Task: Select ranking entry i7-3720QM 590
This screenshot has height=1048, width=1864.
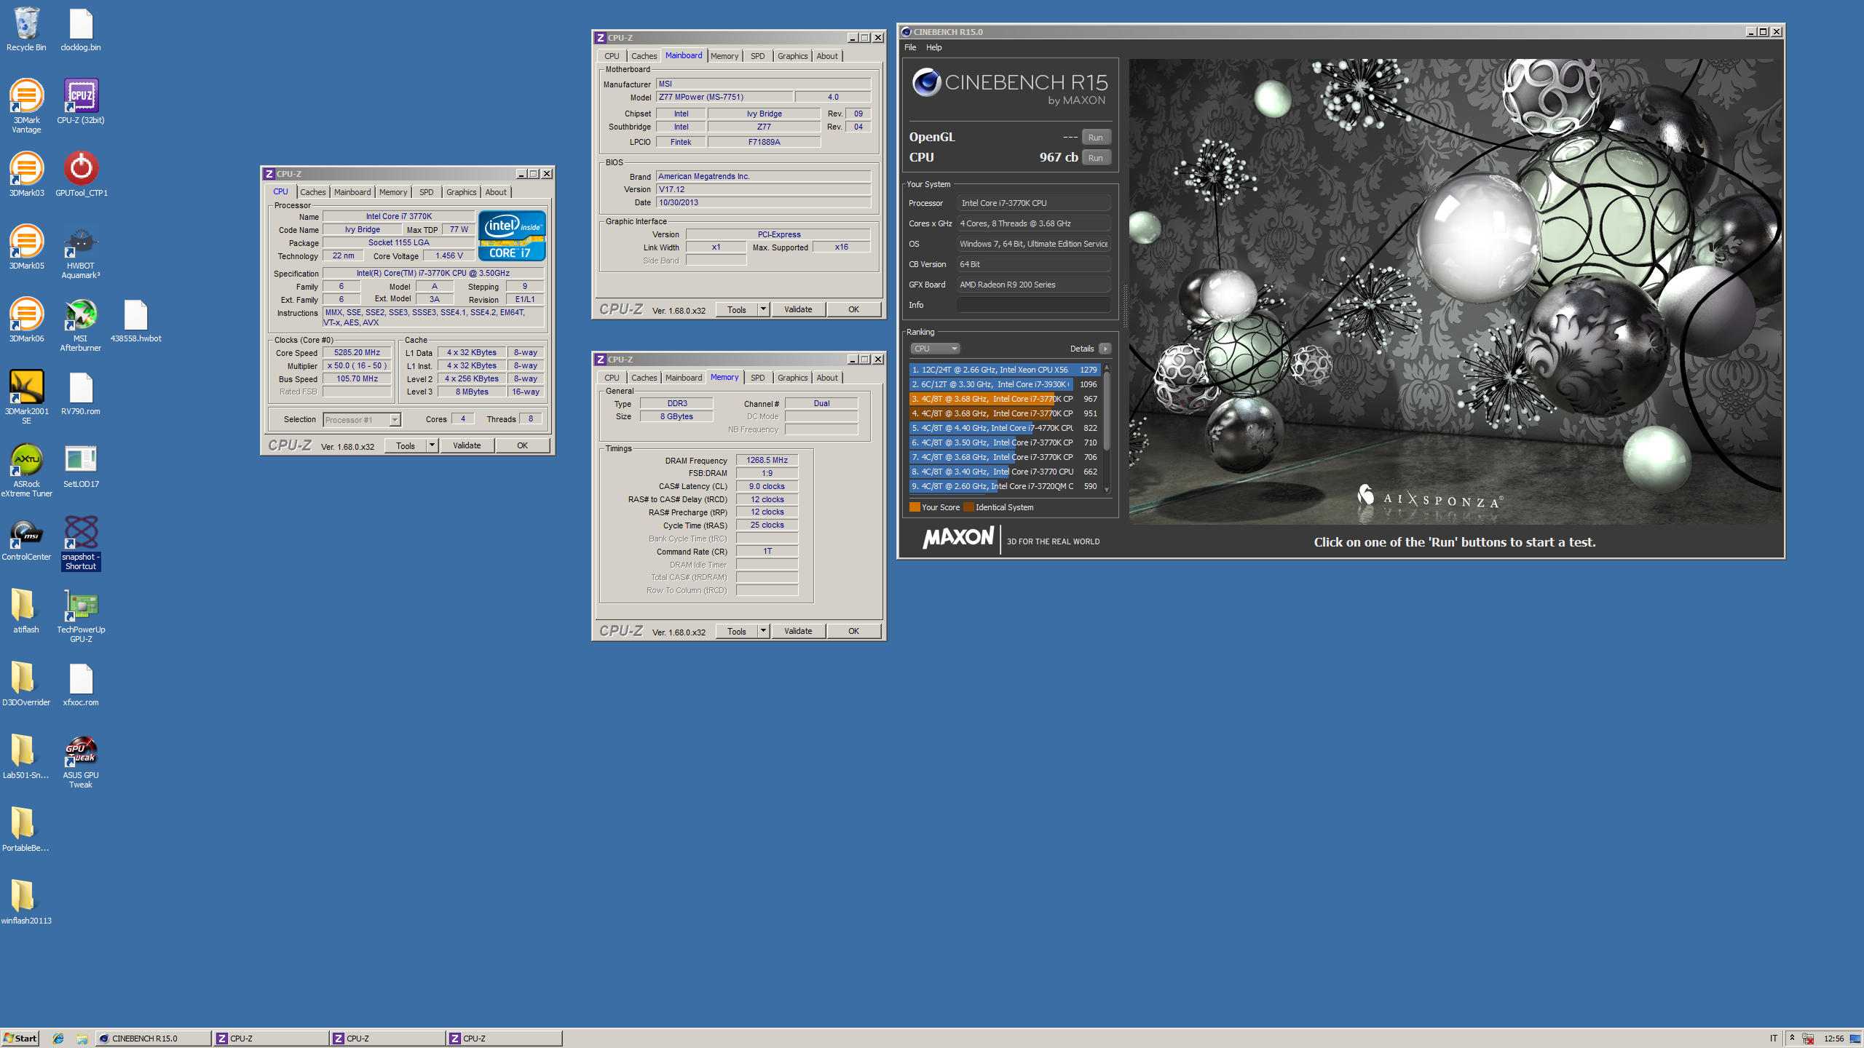Action: [1005, 486]
